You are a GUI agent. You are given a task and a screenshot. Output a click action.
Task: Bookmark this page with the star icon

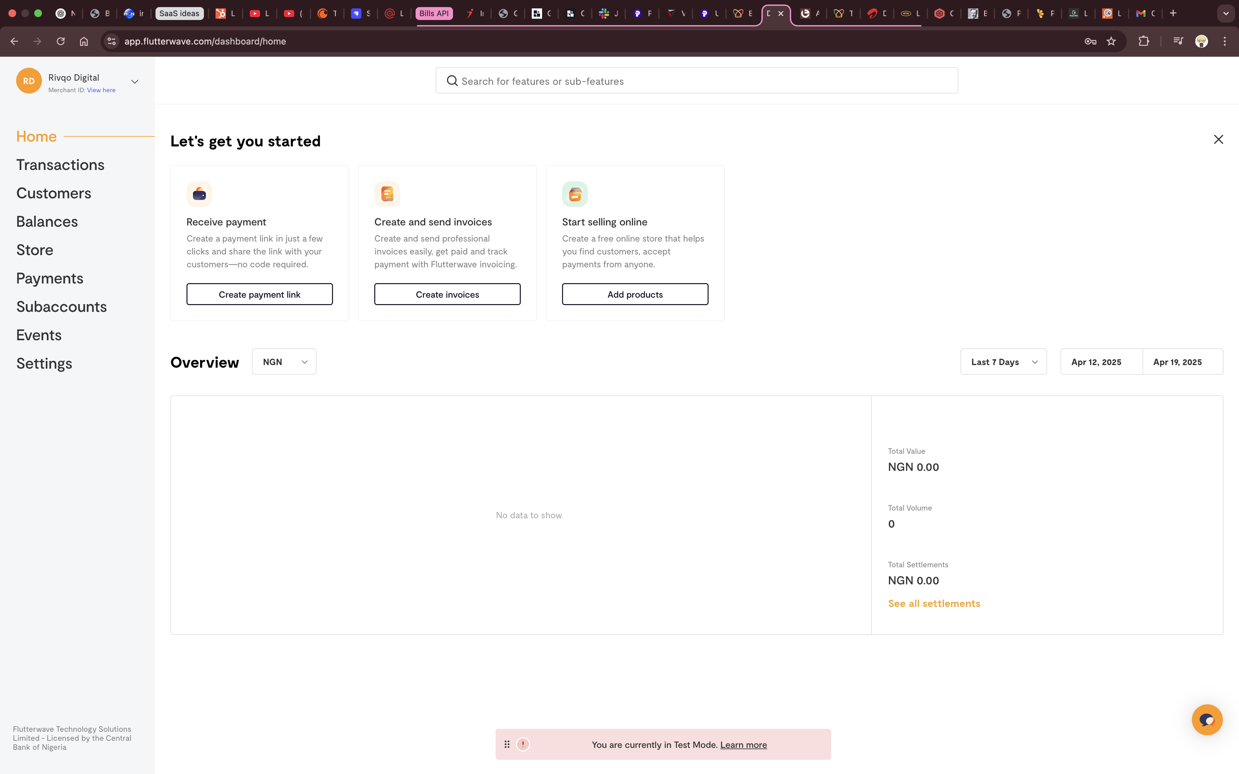click(x=1111, y=42)
